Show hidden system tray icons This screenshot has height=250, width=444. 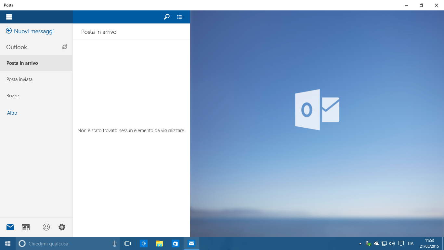pos(360,243)
